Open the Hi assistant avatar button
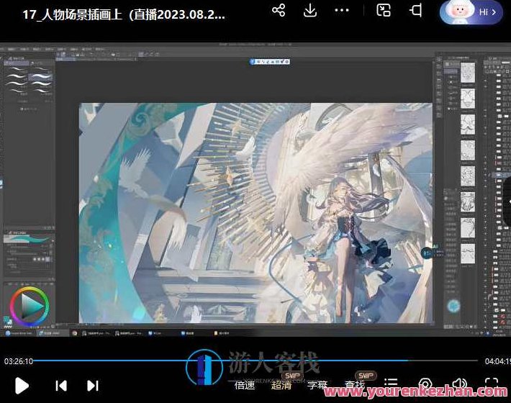 pos(471,12)
